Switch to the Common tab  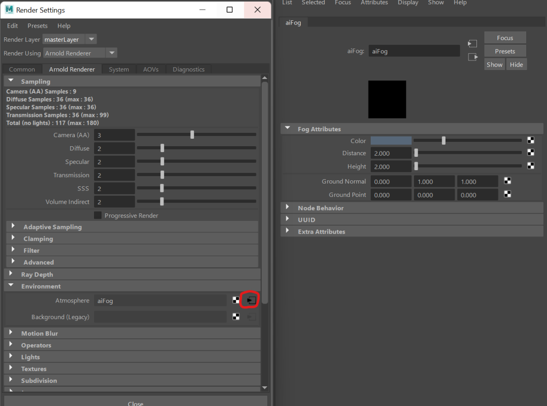(22, 69)
